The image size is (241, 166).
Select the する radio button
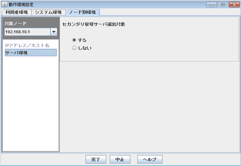click(74, 40)
